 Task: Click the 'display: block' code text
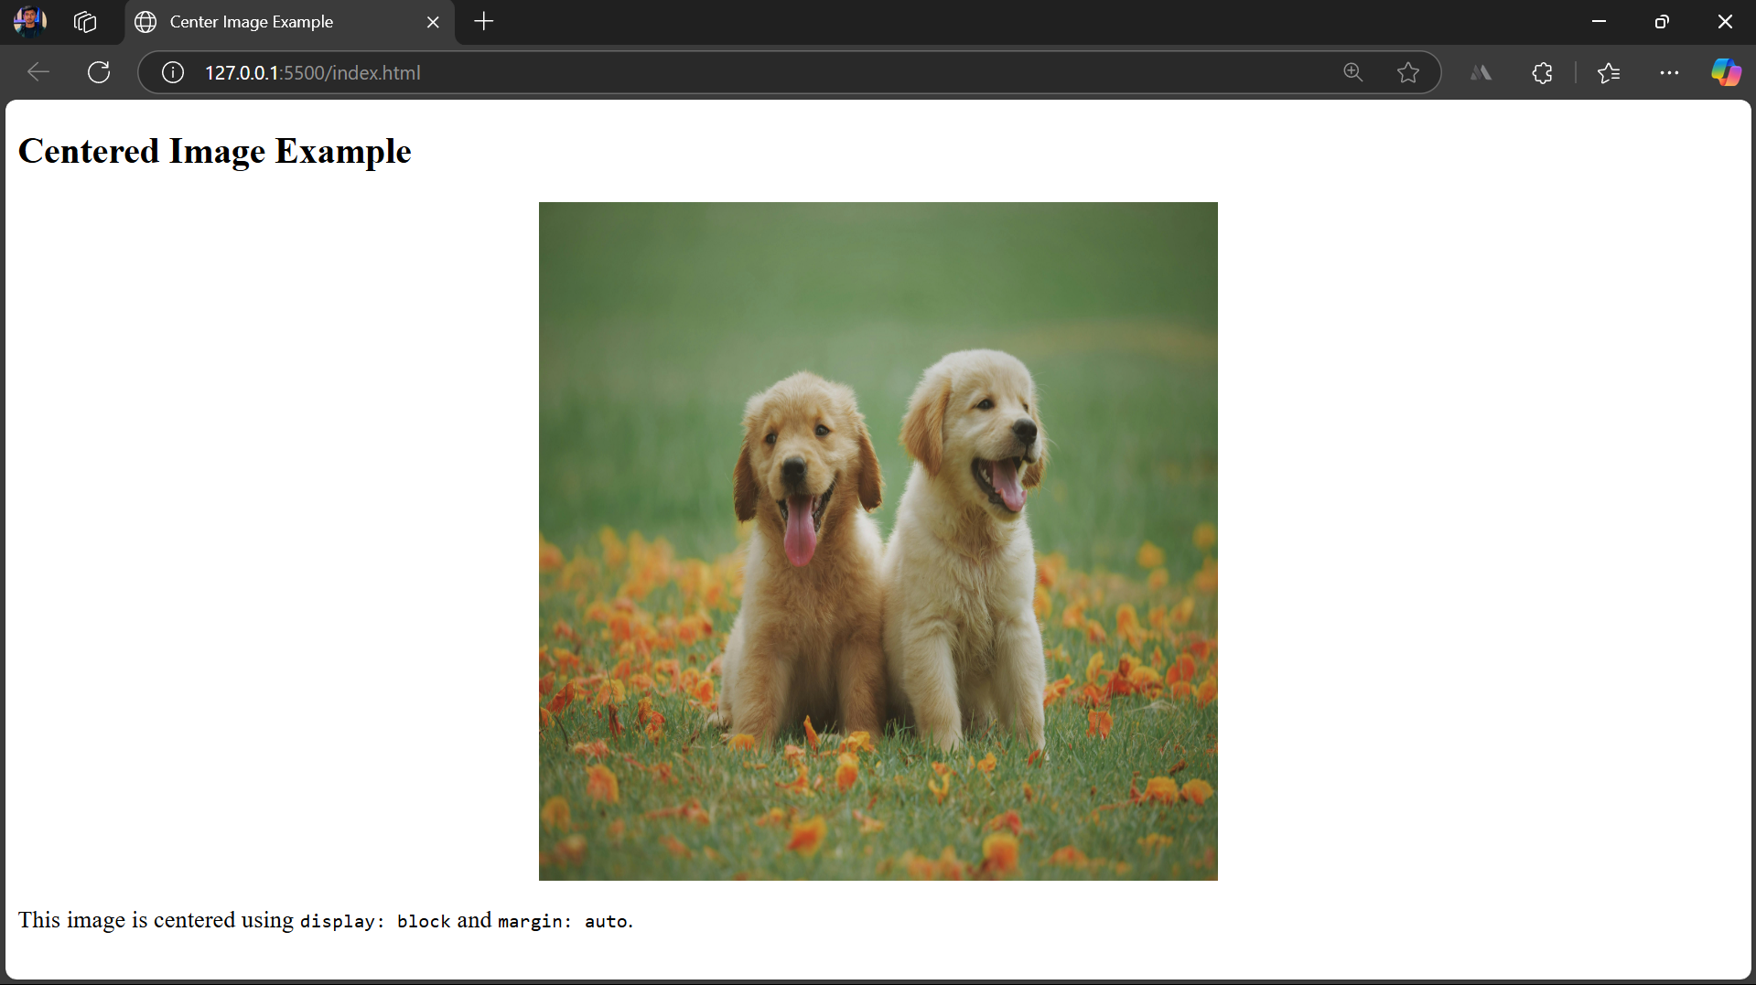click(375, 921)
